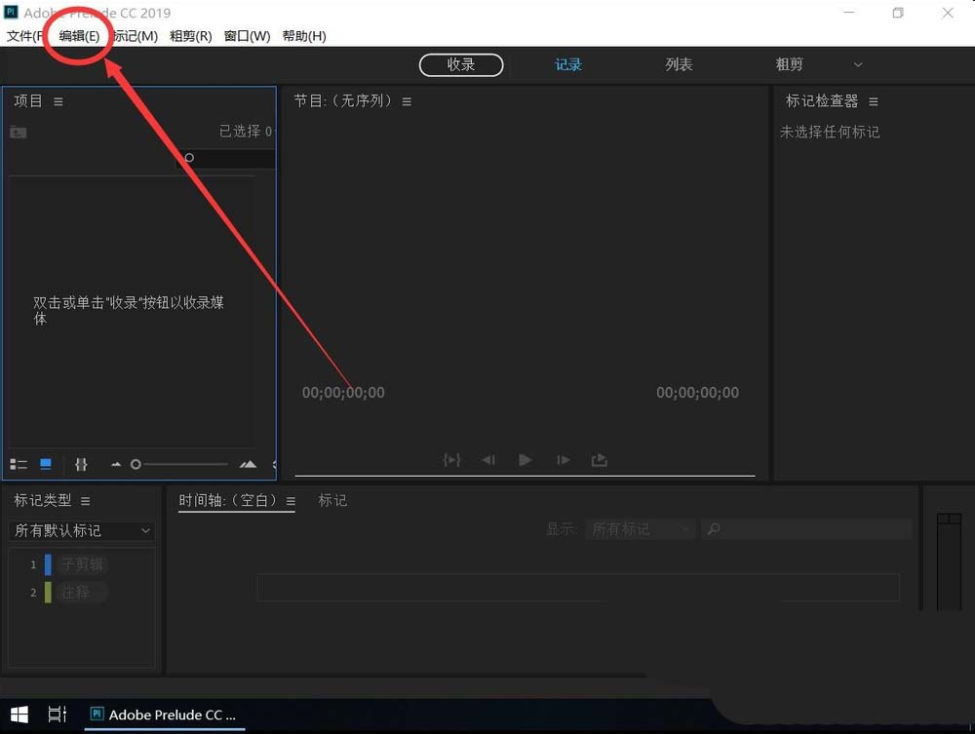Open the 编辑(E) menu

pyautogui.click(x=77, y=35)
